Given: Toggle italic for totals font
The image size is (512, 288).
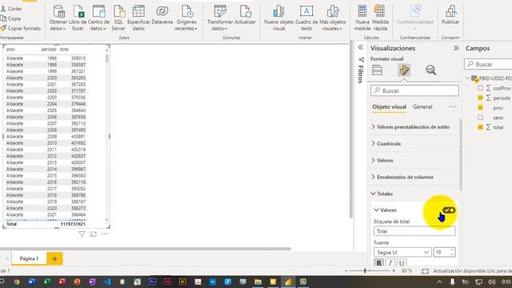Looking at the screenshot, I should (390, 263).
